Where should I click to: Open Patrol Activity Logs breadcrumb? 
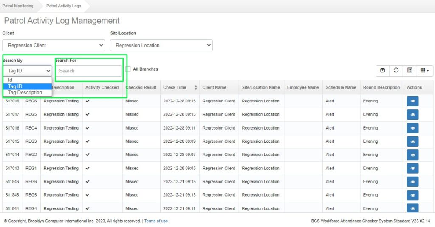pyautogui.click(x=63, y=6)
